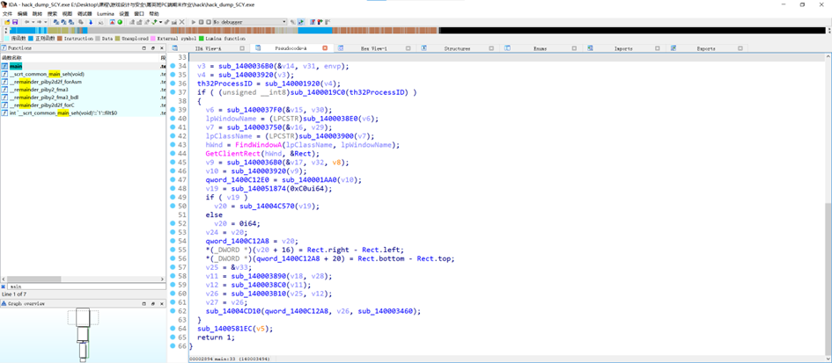Toggle breakpoint dot on line 44
The image size is (832, 363).
173,153
